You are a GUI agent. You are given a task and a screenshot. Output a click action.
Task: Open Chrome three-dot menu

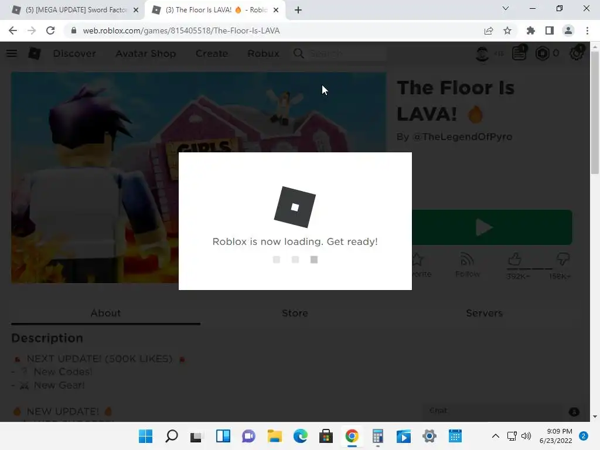click(x=587, y=30)
